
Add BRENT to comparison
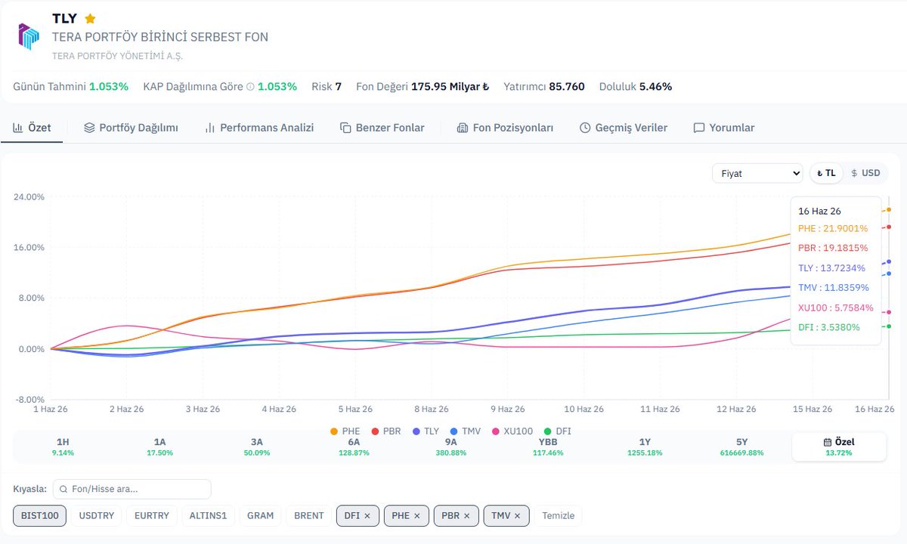(x=309, y=515)
